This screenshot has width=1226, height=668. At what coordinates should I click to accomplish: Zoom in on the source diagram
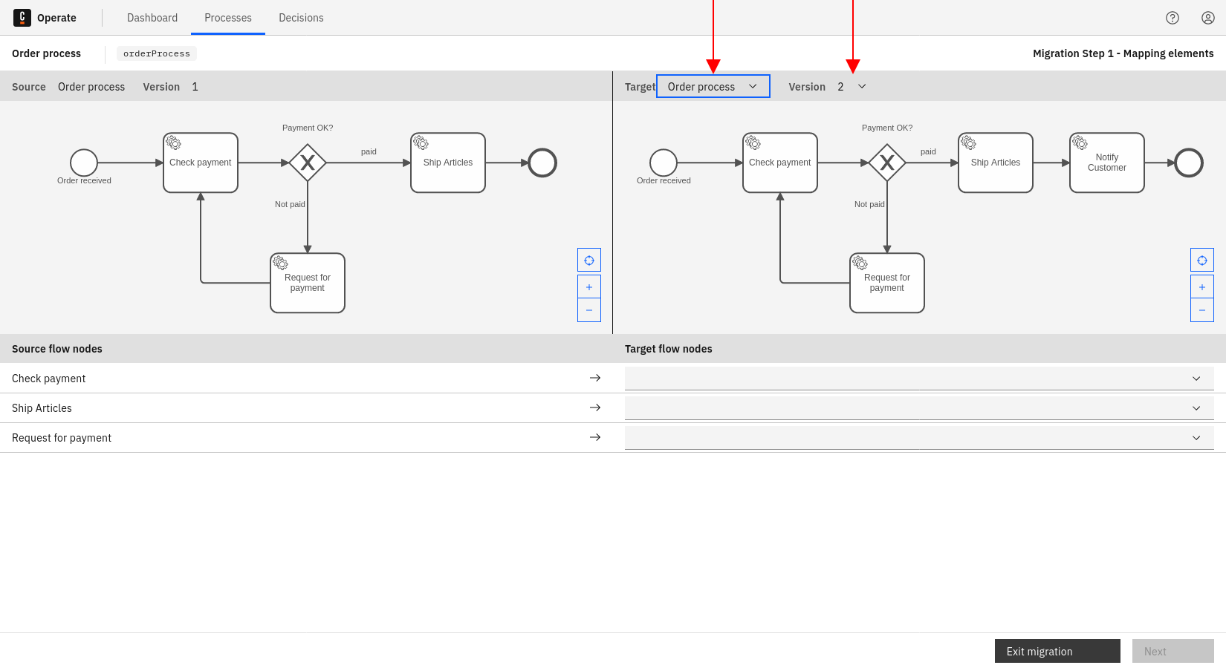point(589,287)
